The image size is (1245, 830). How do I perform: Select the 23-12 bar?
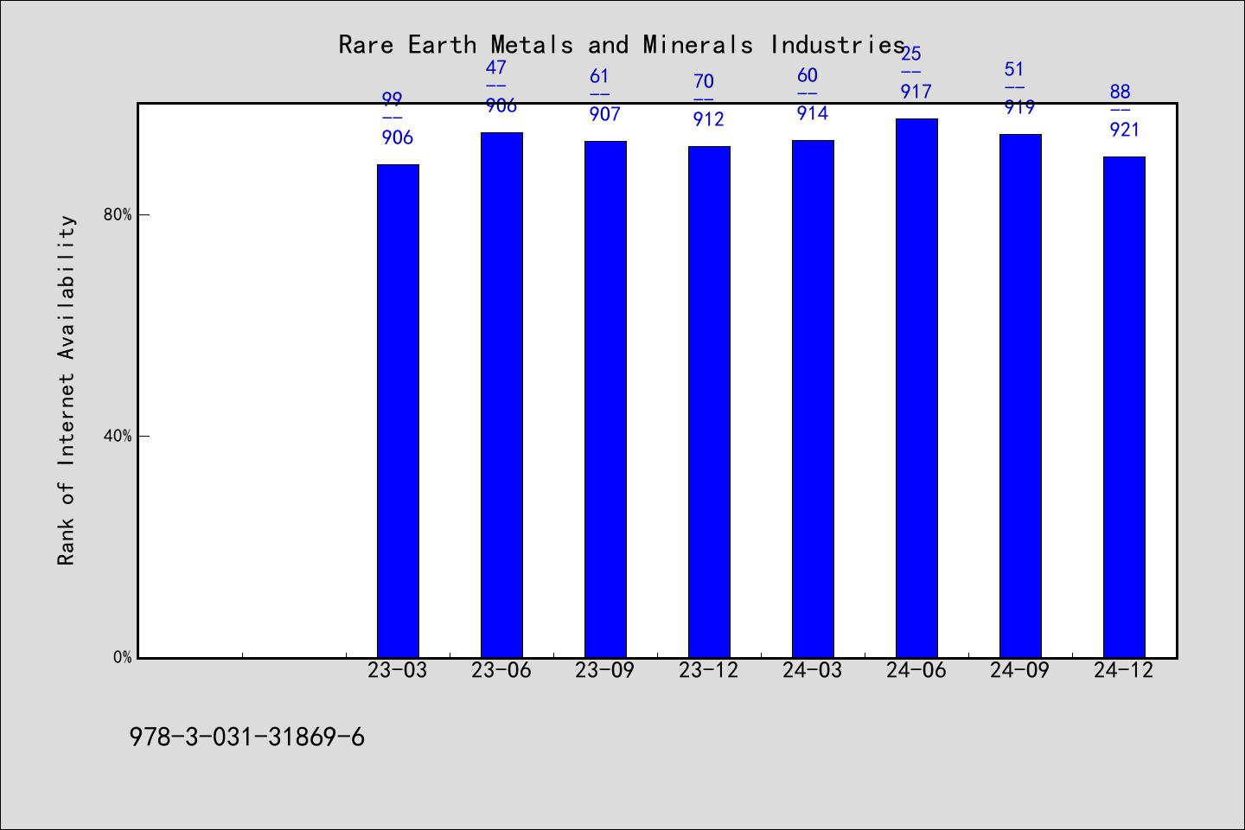click(709, 402)
